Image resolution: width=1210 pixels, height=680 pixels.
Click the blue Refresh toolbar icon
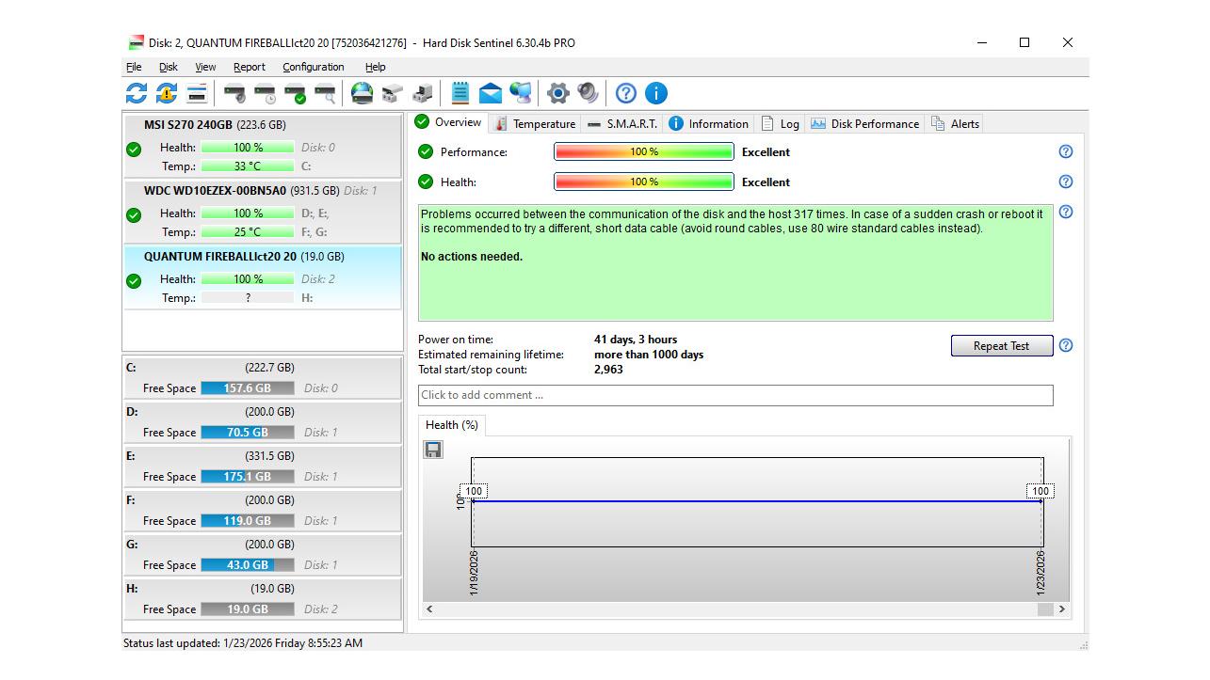pos(137,93)
